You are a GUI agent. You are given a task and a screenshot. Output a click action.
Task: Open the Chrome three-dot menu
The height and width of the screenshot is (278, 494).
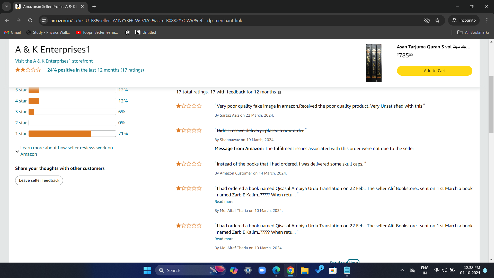click(x=487, y=20)
